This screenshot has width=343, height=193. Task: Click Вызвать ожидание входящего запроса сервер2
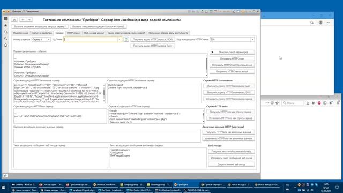coord(98,26)
